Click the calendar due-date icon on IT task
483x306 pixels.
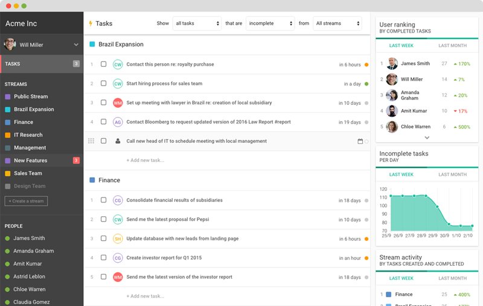coord(360,142)
